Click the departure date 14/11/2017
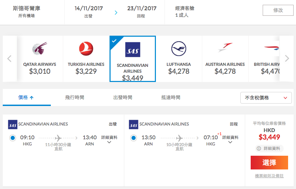Image resolution: width=296 pixels, height=189 pixels. [89, 9]
